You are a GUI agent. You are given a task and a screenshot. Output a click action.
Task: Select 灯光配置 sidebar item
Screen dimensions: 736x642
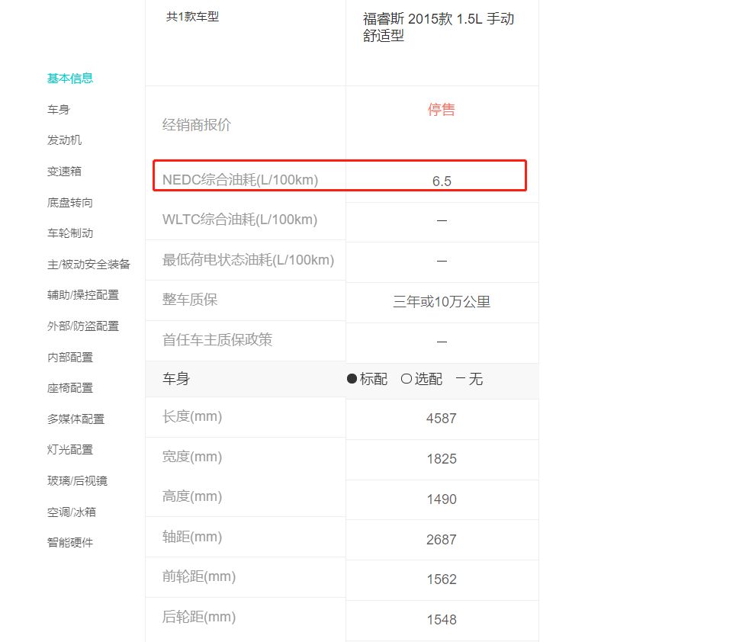(70, 450)
